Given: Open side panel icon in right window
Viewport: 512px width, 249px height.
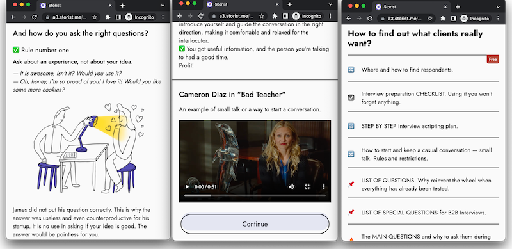Looking at the screenshot, I should click(454, 19).
